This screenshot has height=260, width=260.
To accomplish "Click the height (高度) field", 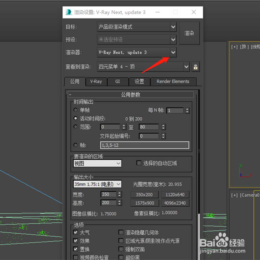I will click(109, 202).
